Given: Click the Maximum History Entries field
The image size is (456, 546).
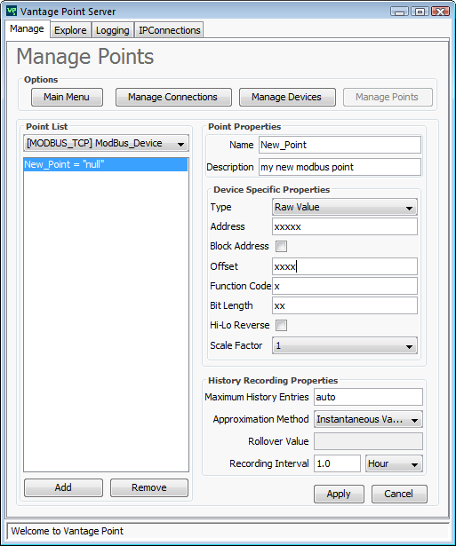Looking at the screenshot, I should (368, 397).
